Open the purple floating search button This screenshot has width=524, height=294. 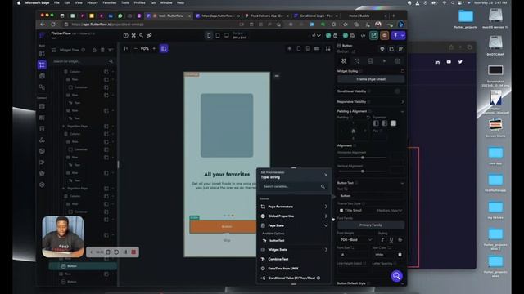coord(396,276)
